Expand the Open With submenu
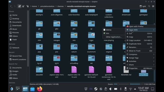 140,30
